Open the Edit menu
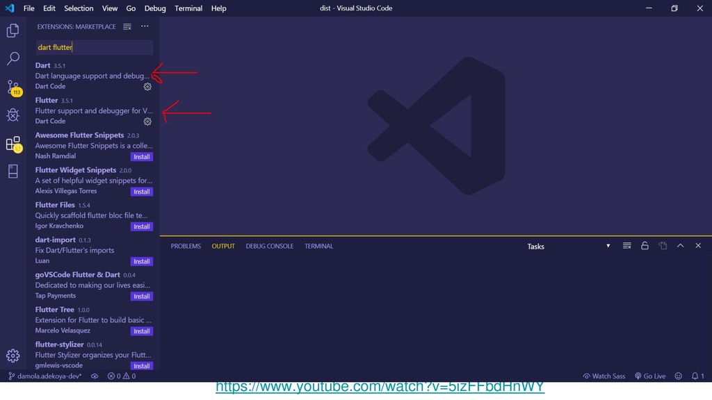This screenshot has width=712, height=400. pyautogui.click(x=49, y=8)
